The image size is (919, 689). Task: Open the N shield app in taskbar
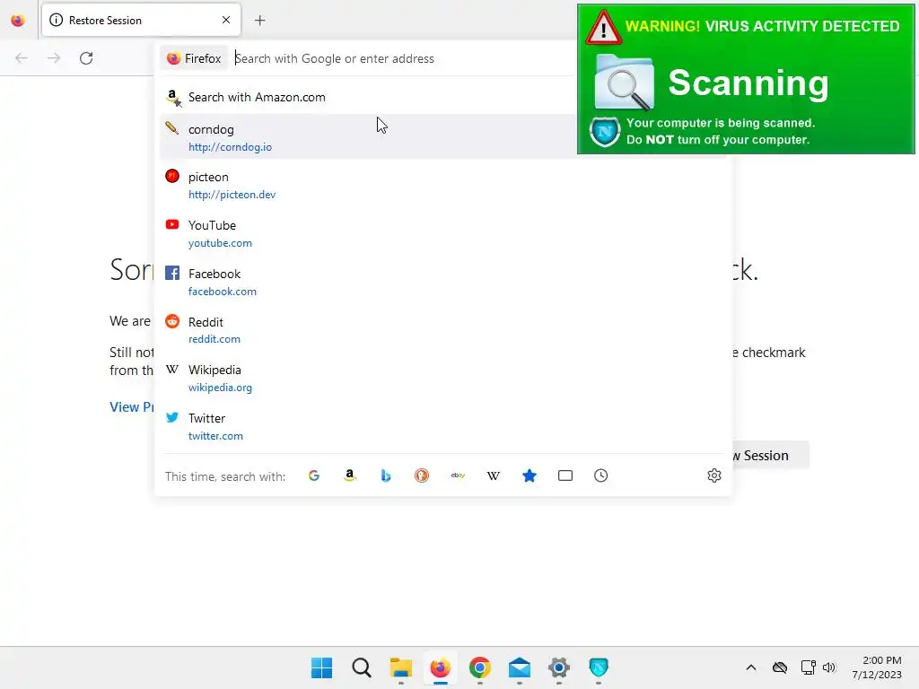coord(599,667)
